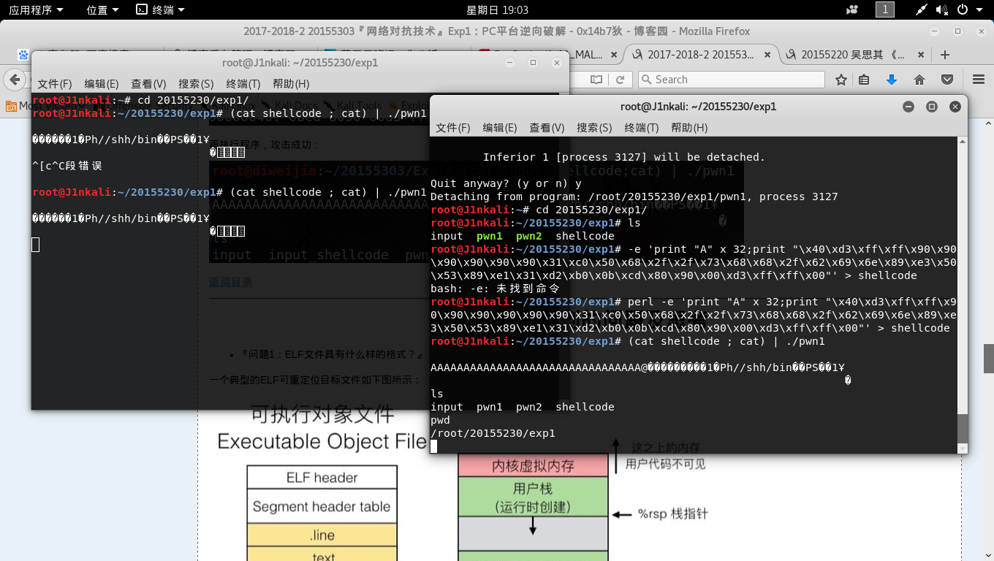Click the '.line' diagram box
Screen dimensions: 994x561
click(x=322, y=535)
